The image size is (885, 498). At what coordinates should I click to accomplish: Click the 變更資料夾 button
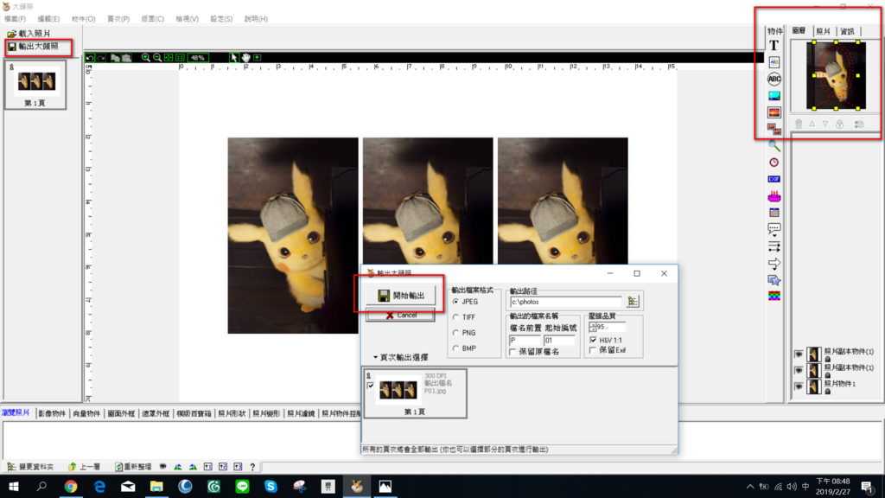pyautogui.click(x=30, y=467)
